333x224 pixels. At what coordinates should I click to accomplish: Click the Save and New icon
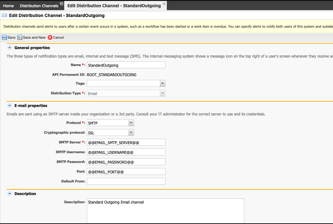tap(20, 37)
